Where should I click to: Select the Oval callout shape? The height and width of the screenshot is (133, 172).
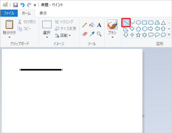pos(157,35)
